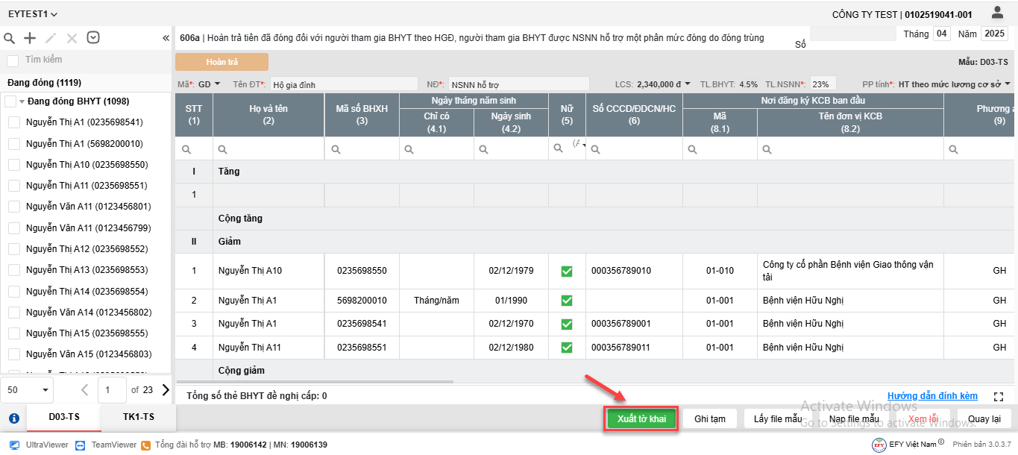Click the Tháng field showing 04

pyautogui.click(x=942, y=34)
